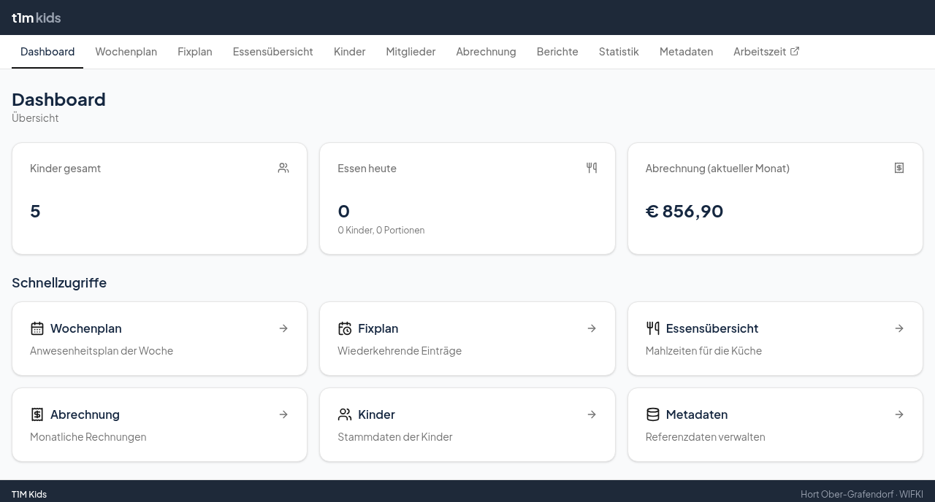The image size is (935, 502).
Task: Click the 'Mahlzeiten für die Küche' description
Action: pos(703,351)
